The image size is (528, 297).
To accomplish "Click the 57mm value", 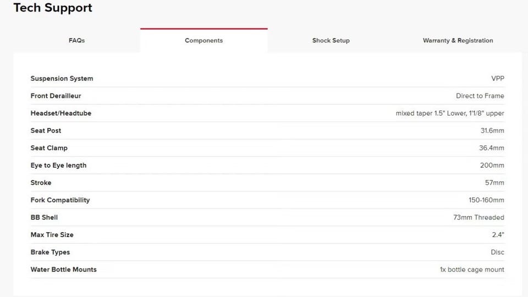I will point(494,183).
